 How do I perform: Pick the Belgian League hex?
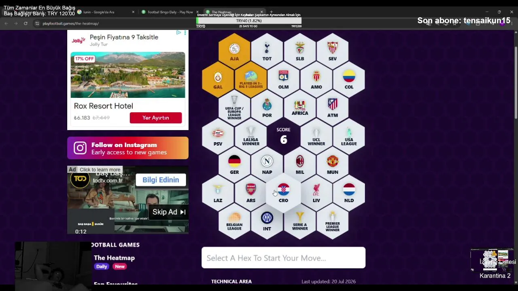[x=234, y=221]
